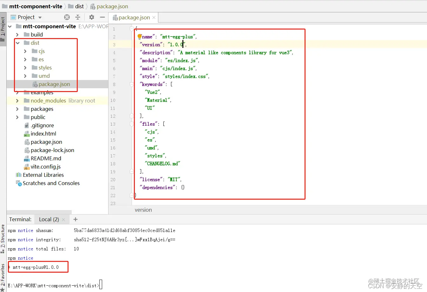Click the index.html file icon
The height and width of the screenshot is (292, 427).
click(27, 134)
